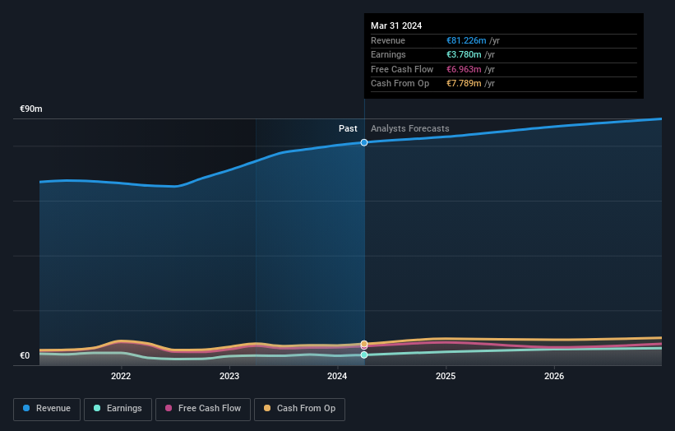
Task: Click the 2022 x-axis label
Action: click(121, 376)
